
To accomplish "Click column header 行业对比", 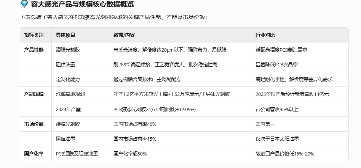I will 265,35.
